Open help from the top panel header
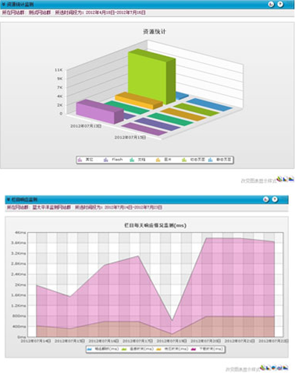The height and width of the screenshot is (373, 295). 281,4
